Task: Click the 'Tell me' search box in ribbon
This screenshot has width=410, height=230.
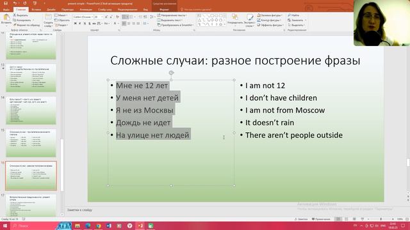Action: [x=196, y=10]
